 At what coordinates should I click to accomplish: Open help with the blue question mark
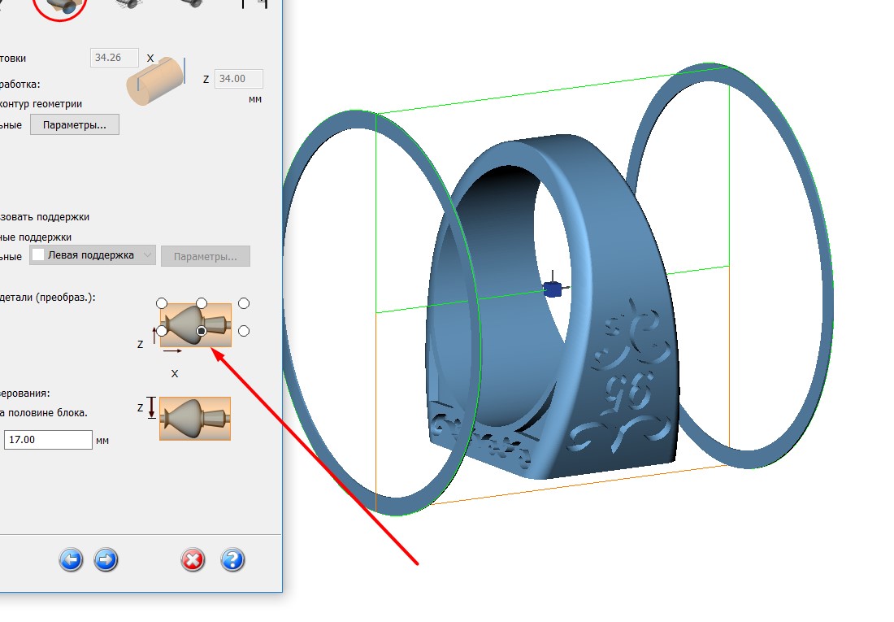coord(232,559)
